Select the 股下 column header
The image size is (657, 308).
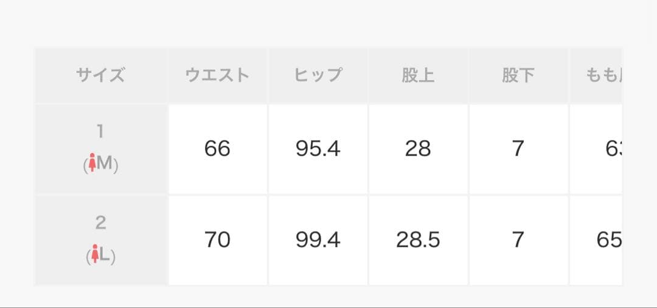(518, 75)
